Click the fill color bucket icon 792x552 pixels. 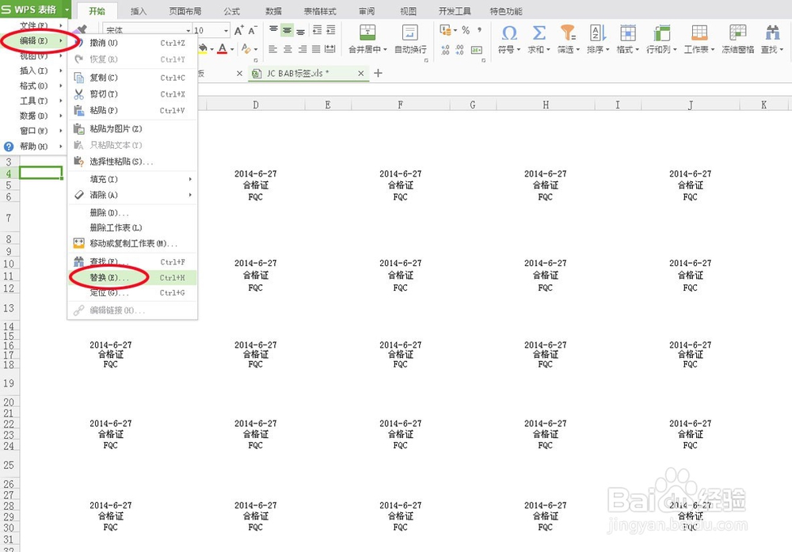(203, 48)
